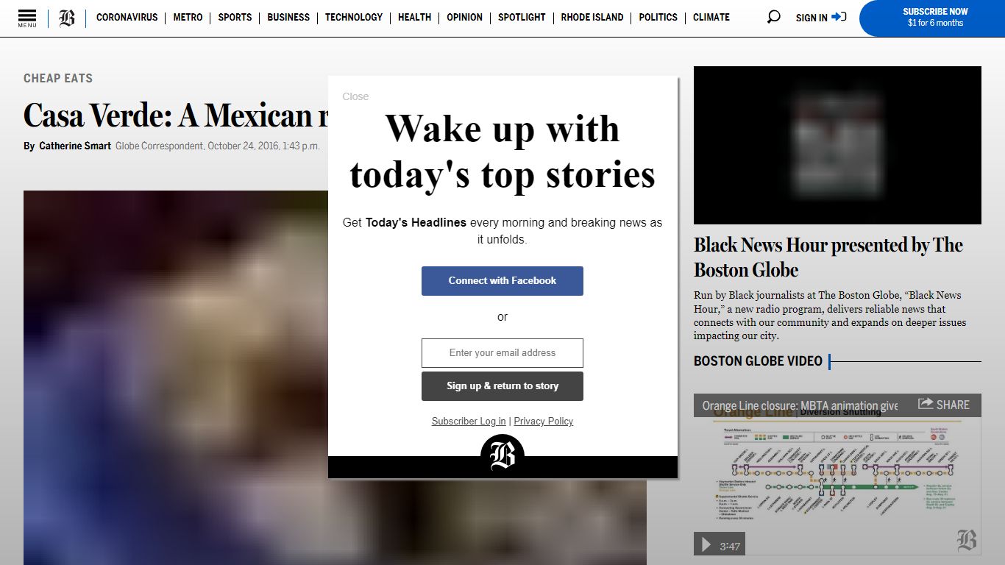Viewport: 1005px width, 565px height.
Task: Click the Orange Line closure video title
Action: (x=800, y=406)
